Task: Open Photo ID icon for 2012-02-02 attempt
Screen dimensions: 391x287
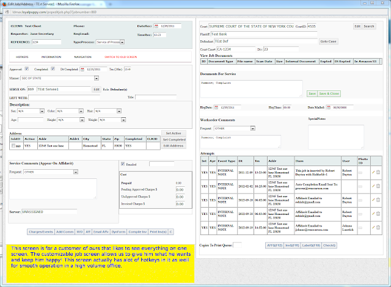Action: (360, 186)
